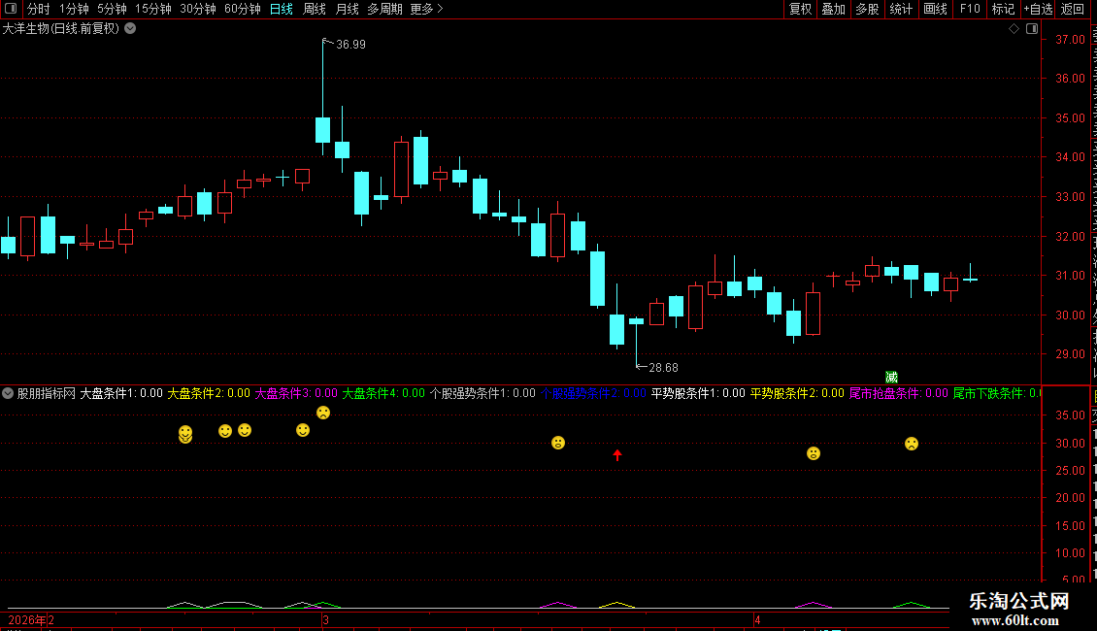Switch to 月线 monthly chart
The image size is (1097, 631).
347,9
